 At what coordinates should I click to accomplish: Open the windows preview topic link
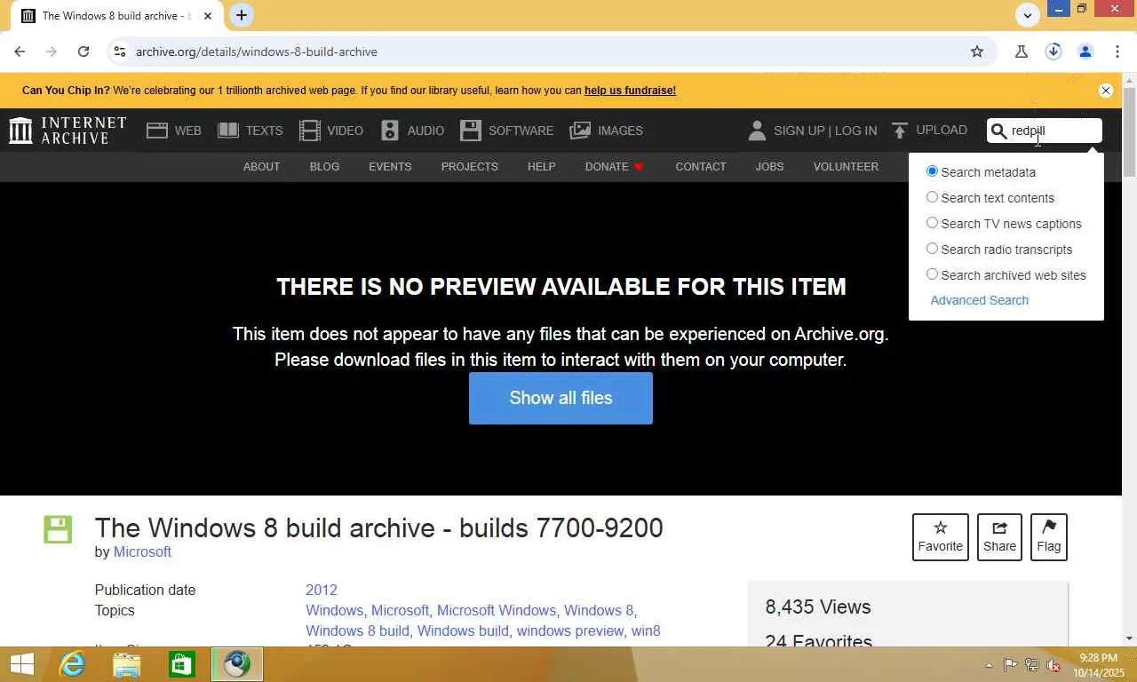(x=569, y=630)
